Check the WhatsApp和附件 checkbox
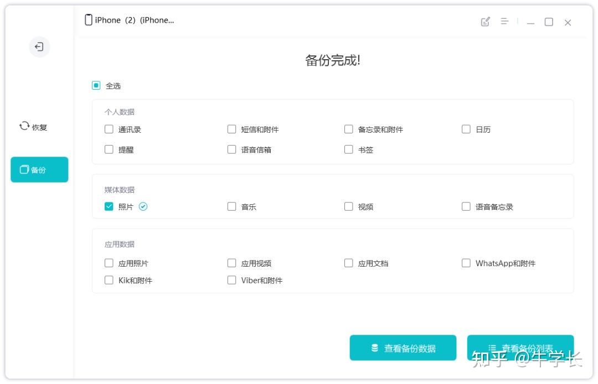The height and width of the screenshot is (384, 598). [x=466, y=263]
